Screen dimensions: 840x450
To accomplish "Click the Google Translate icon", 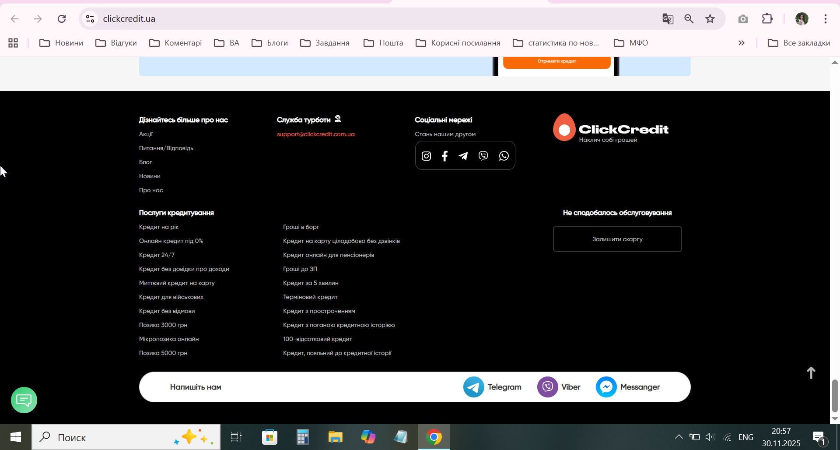I will coord(668,19).
